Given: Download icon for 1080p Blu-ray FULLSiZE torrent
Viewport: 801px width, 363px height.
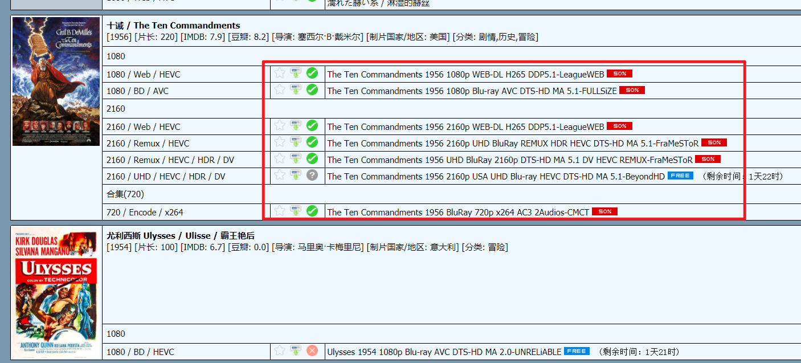Looking at the screenshot, I should (295, 89).
